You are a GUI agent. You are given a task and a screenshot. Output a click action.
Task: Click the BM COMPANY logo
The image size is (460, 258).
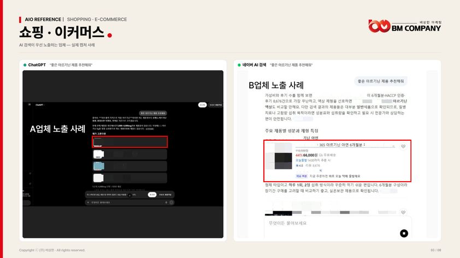coord(405,26)
